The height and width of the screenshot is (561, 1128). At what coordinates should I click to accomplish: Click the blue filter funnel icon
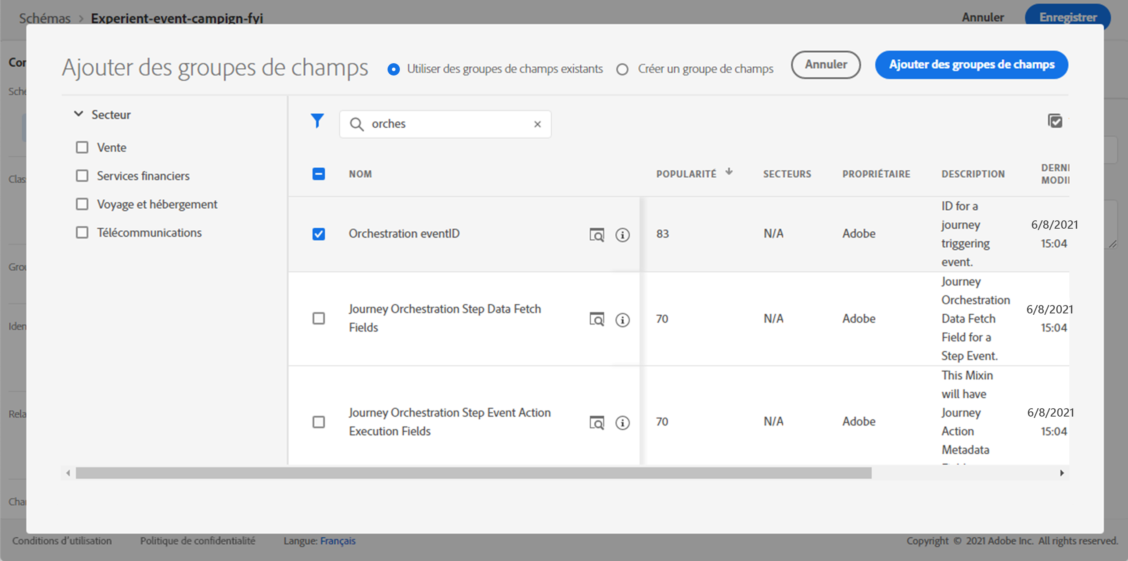317,121
